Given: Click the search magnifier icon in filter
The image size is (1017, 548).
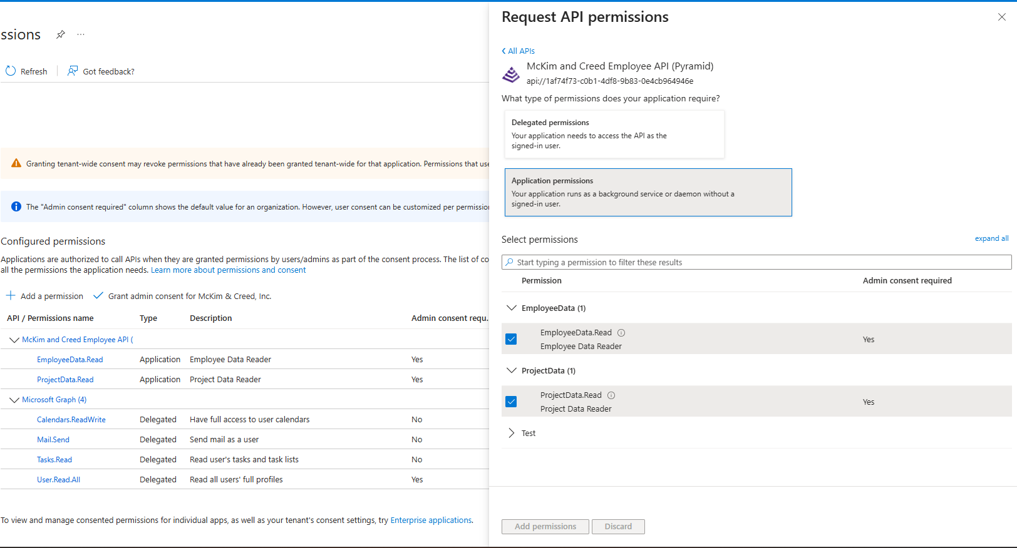Looking at the screenshot, I should (510, 262).
